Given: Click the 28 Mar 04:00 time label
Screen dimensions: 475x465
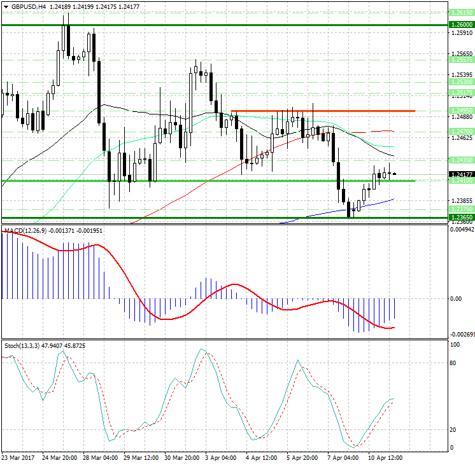Looking at the screenshot, I should [x=100, y=457].
